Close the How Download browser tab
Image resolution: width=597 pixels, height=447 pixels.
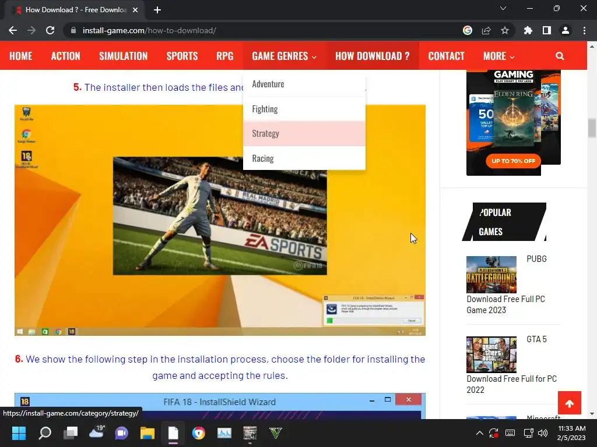pos(135,10)
